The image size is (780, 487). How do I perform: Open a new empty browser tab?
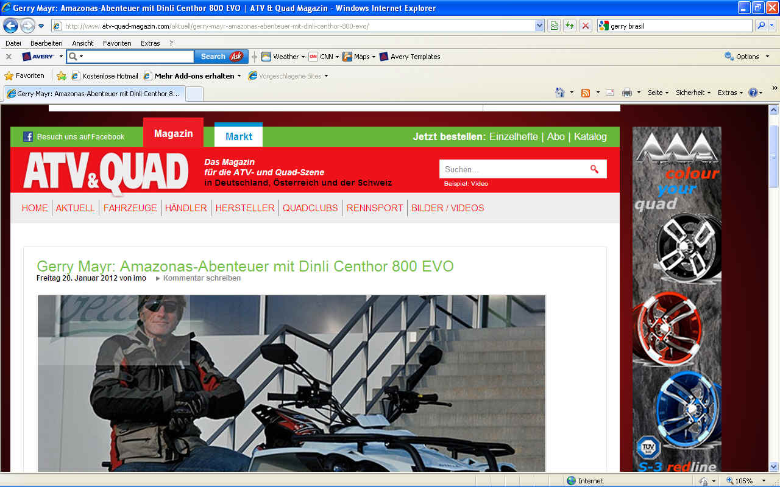pyautogui.click(x=194, y=94)
